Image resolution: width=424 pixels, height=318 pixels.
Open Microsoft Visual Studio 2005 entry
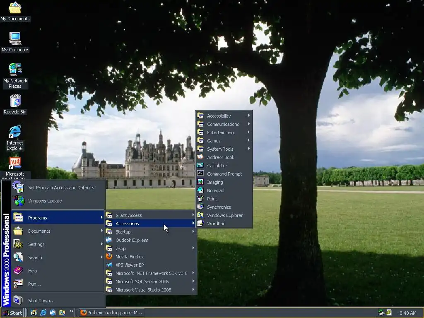[151, 289]
